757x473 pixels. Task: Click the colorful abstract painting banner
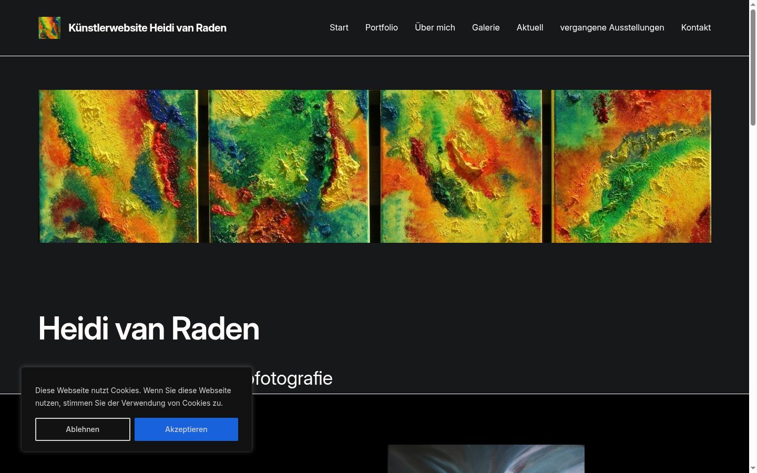pyautogui.click(x=375, y=166)
